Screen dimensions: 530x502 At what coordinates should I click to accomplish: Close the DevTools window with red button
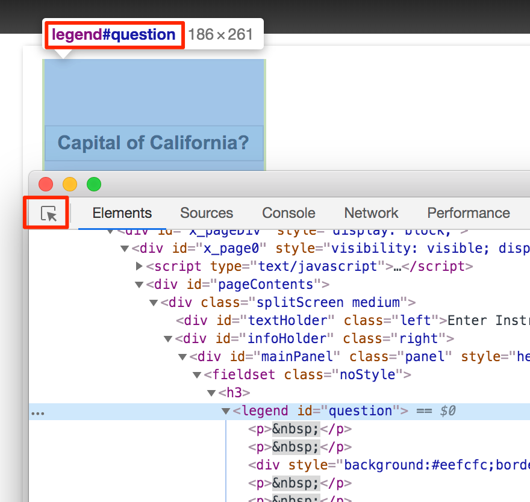coord(46,184)
